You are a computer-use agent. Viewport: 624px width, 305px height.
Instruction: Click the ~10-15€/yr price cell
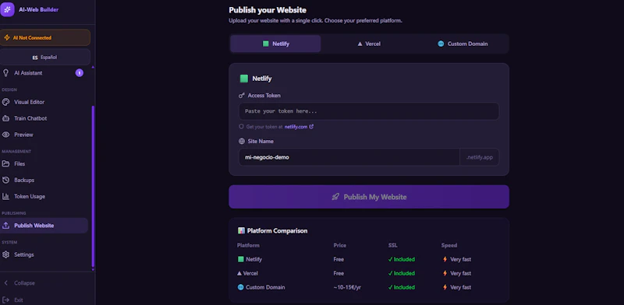[x=347, y=287]
